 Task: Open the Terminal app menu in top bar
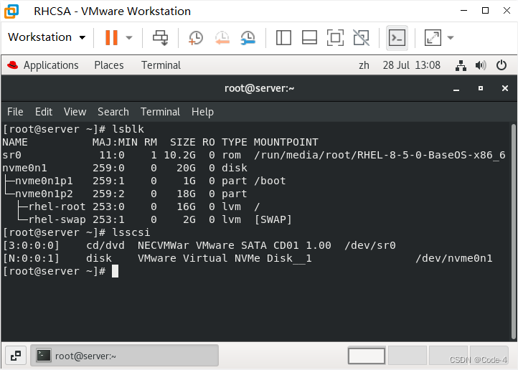[x=161, y=65]
